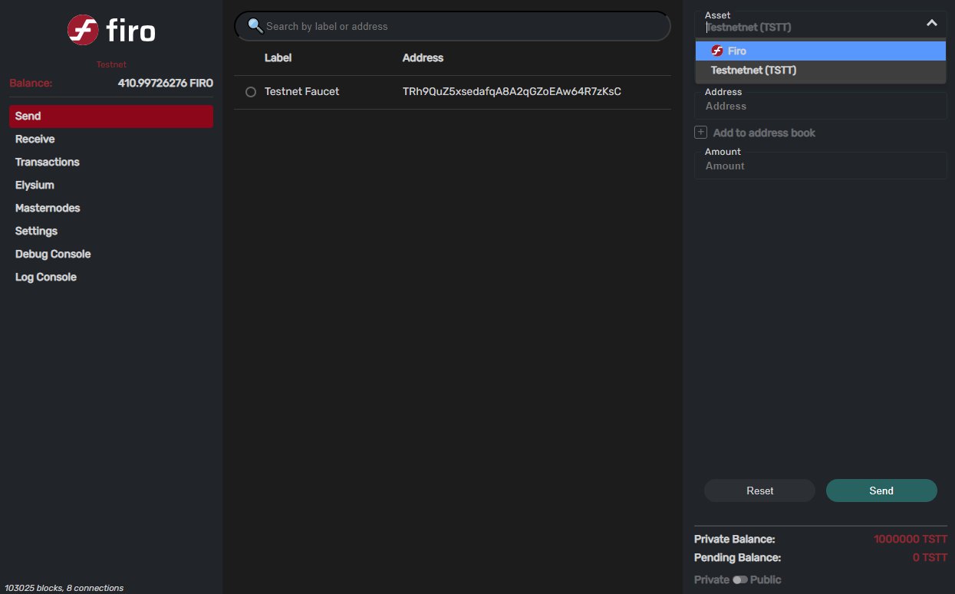Toggle the Private/Public switch
Screen dimensions: 955x594
pyautogui.click(x=739, y=580)
